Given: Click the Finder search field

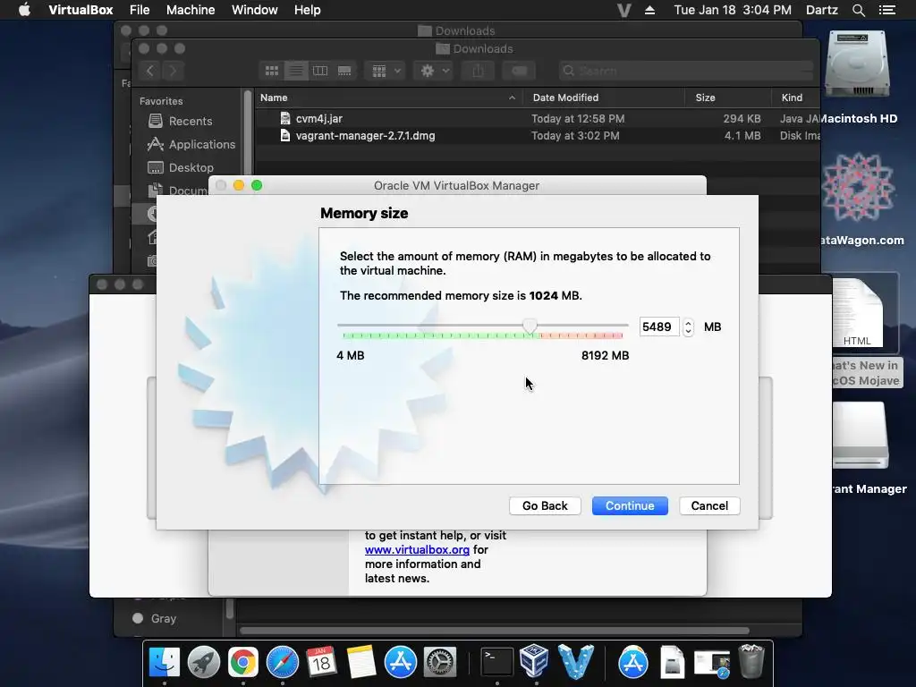Looking at the screenshot, I should pyautogui.click(x=686, y=71).
